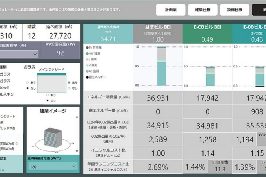Screen dimensions: 266x177
Task: Open the 空調容量指定値 dropdown showing 180
Action: pyautogui.click(x=52, y=167)
